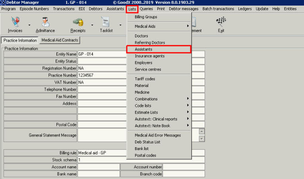This screenshot has width=304, height=179.
Task: Click the Lists menu
Action: pos(132,9)
